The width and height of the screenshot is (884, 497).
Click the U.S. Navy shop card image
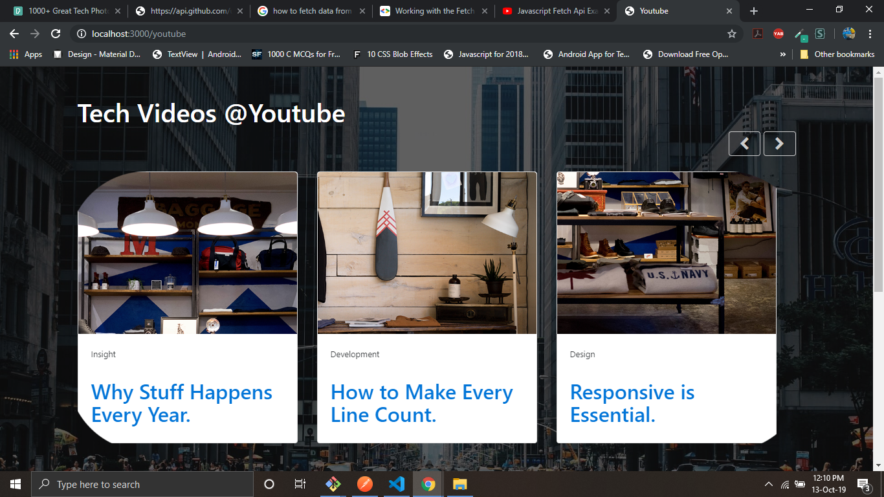tap(666, 253)
